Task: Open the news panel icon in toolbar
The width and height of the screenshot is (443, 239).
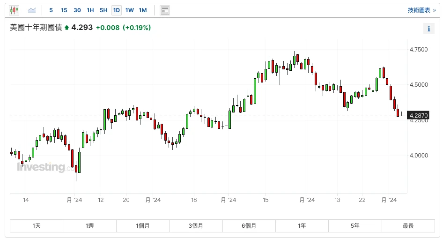Action: tap(165, 10)
